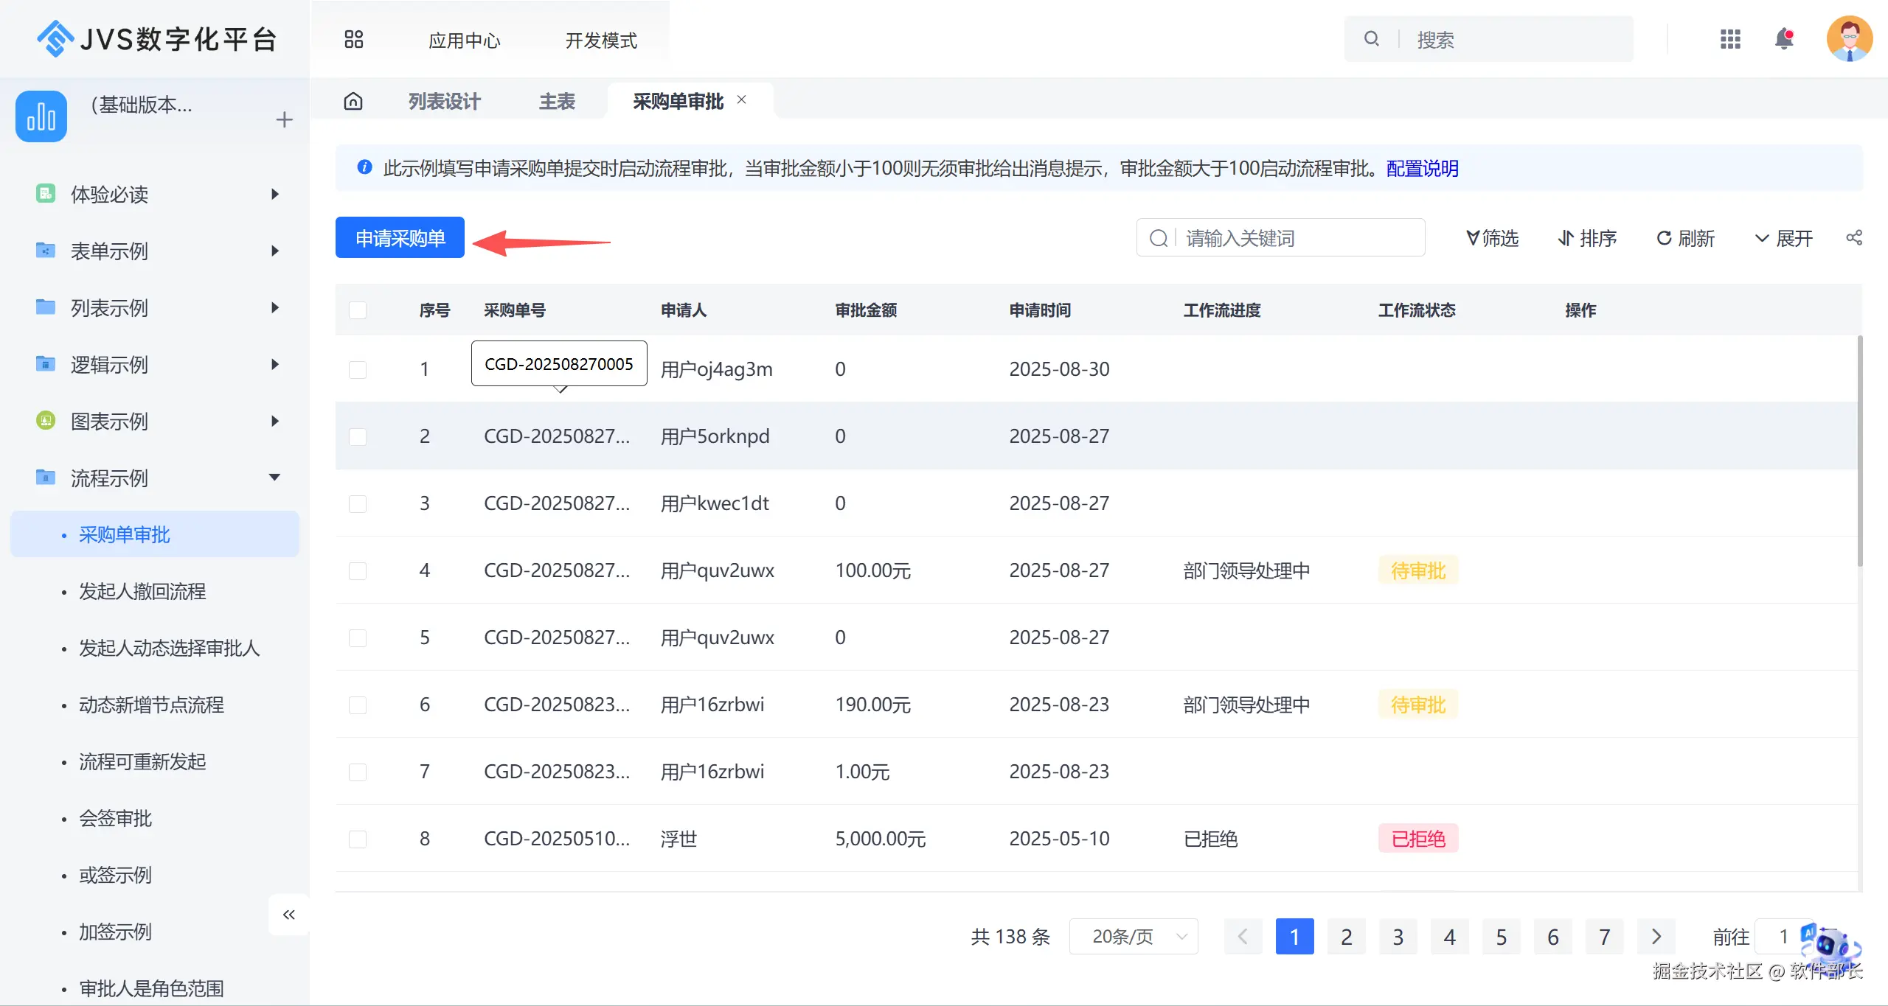Open the filter (筛选) funnel option
Screen dimensions: 1888x1006
coord(1493,238)
